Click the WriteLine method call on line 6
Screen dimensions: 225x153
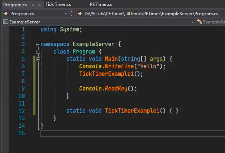[x=116, y=66]
